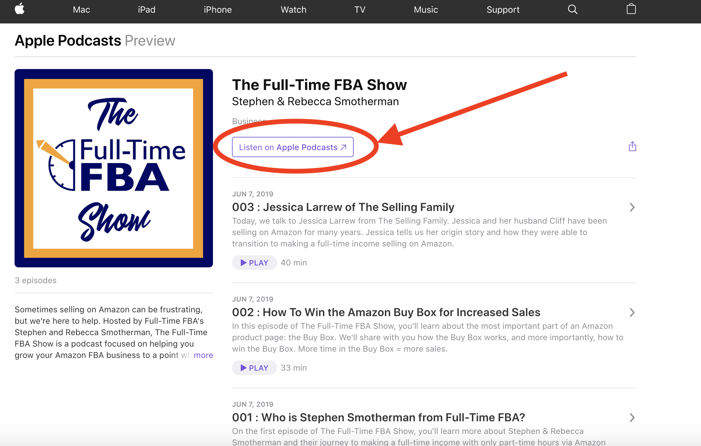Open iPad in the navigation bar
Viewport: 701px width, 446px height.
[x=147, y=10]
